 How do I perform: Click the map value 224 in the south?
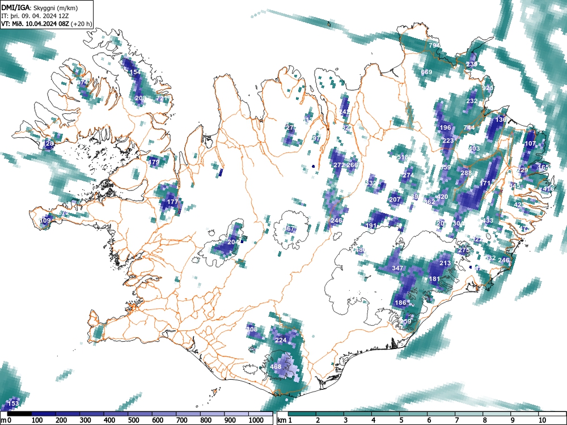pyautogui.click(x=281, y=339)
